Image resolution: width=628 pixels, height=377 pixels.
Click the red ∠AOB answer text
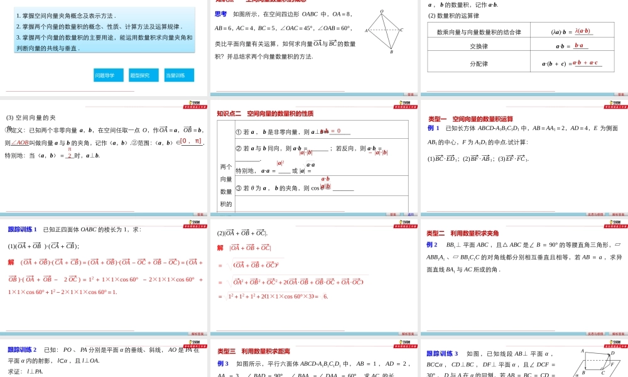19,143
